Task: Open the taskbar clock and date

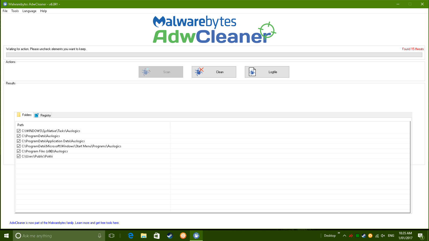Action: (405, 236)
